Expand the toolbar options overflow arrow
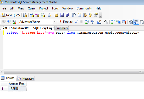Screen dimensions: 144x99 tap(101, 17)
